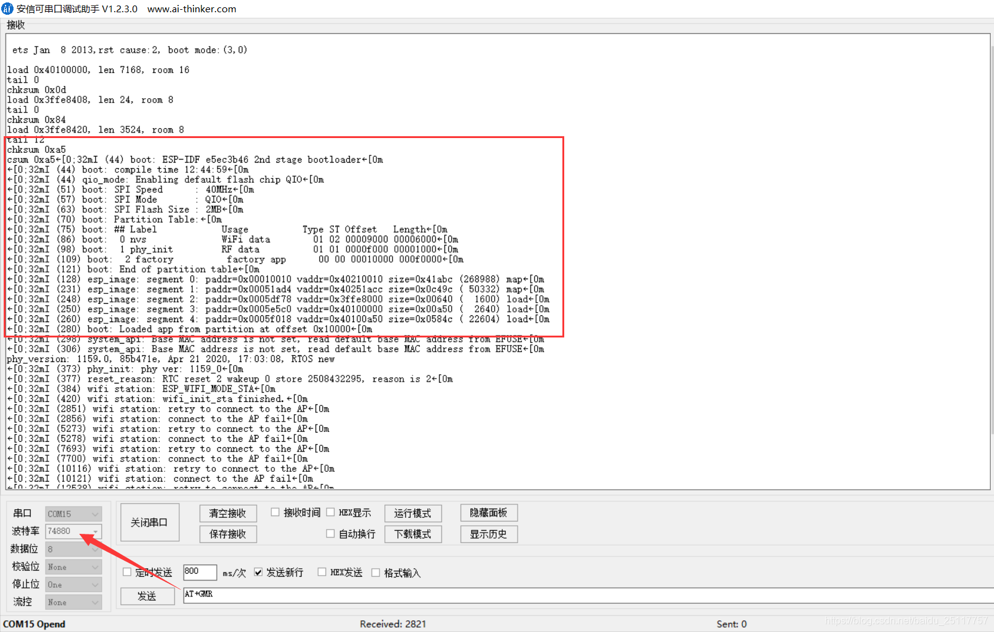Viewport: 994px width, 632px height.
Task: Open the 停止位 stop bits One dropdown
Action: [x=73, y=585]
